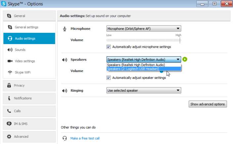Play test sound with green play button
This screenshot has width=233, height=144.
[185, 59]
